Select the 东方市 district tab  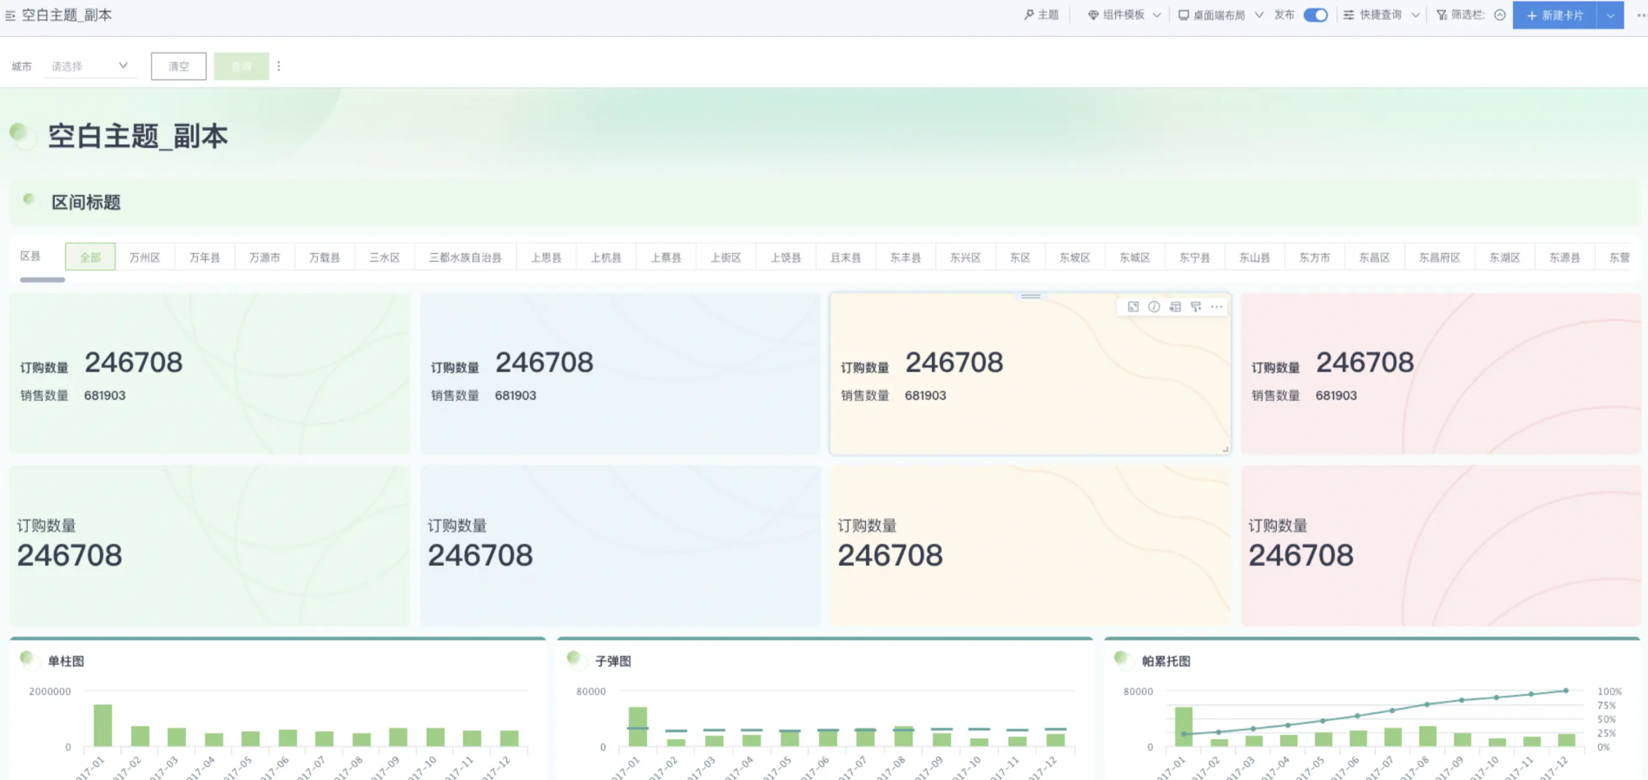click(x=1314, y=257)
